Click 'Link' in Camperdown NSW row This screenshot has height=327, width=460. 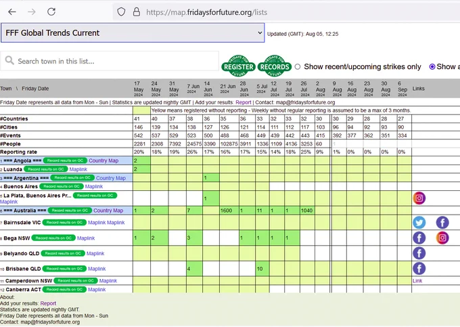point(417,280)
